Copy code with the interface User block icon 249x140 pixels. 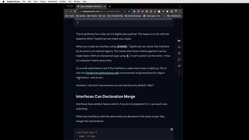[172, 129]
